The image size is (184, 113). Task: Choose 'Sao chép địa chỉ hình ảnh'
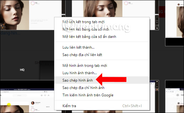coord(102,88)
